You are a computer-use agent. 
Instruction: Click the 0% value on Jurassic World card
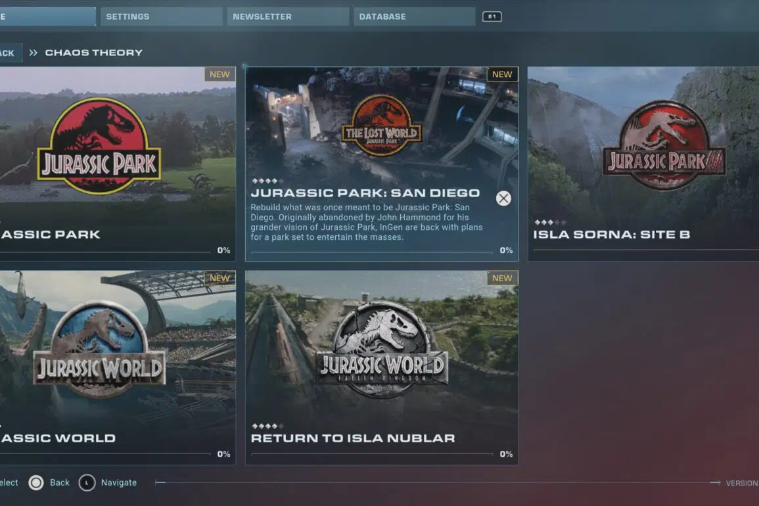tap(223, 454)
